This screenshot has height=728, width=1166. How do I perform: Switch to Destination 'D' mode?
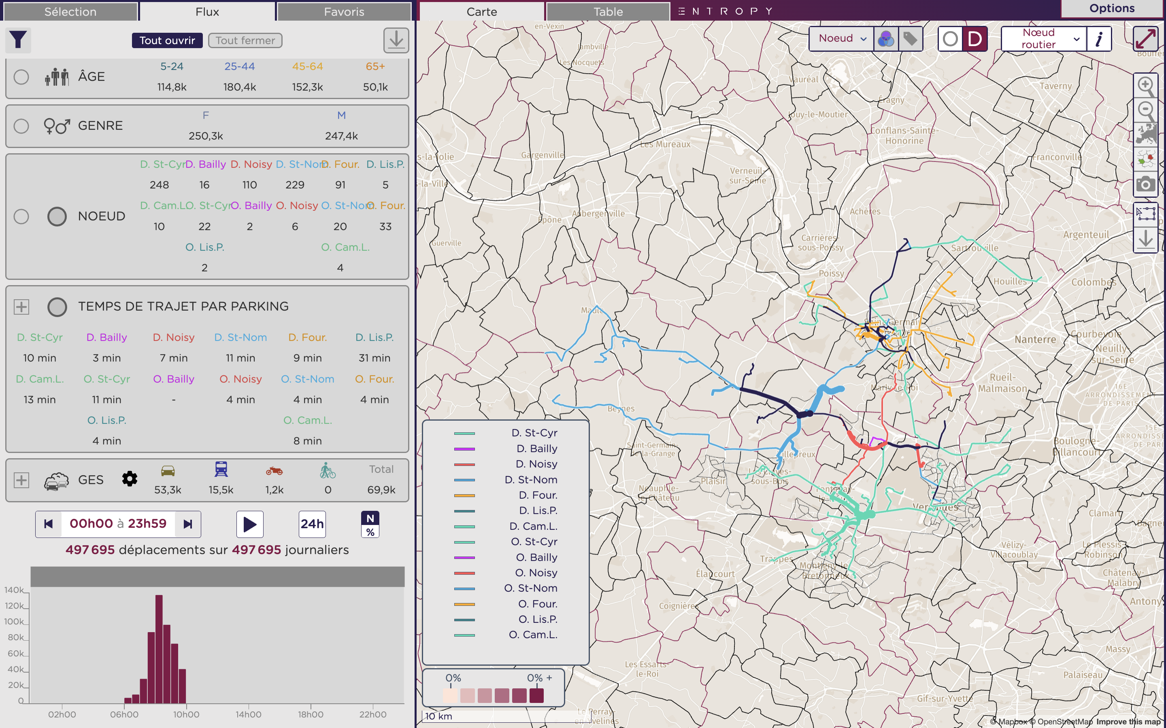coord(974,38)
